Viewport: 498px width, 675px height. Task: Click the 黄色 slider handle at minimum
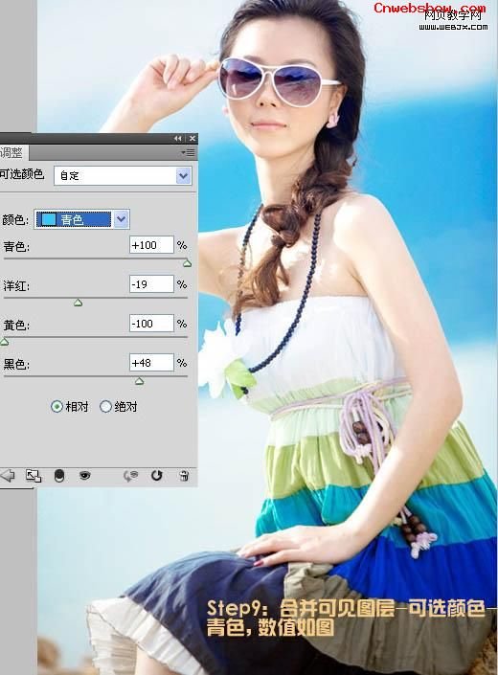[4, 342]
